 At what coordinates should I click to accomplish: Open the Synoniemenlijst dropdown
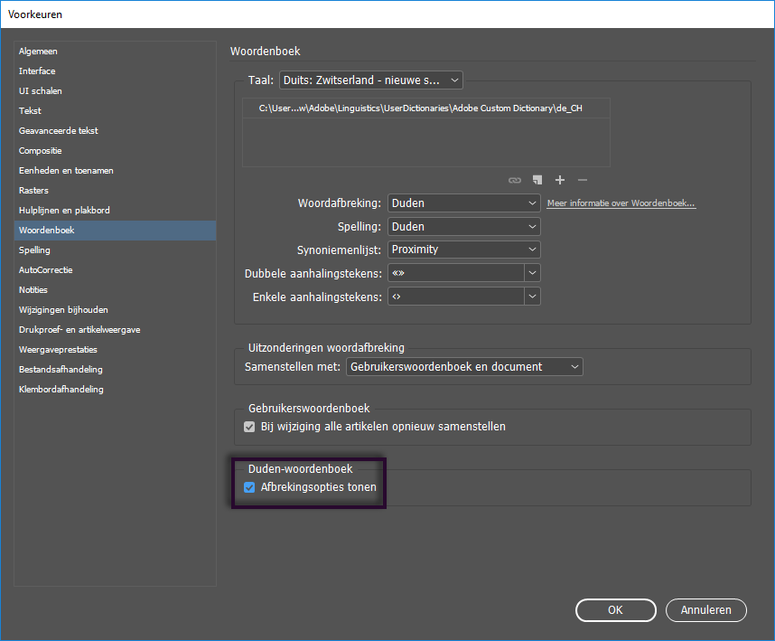coord(463,250)
